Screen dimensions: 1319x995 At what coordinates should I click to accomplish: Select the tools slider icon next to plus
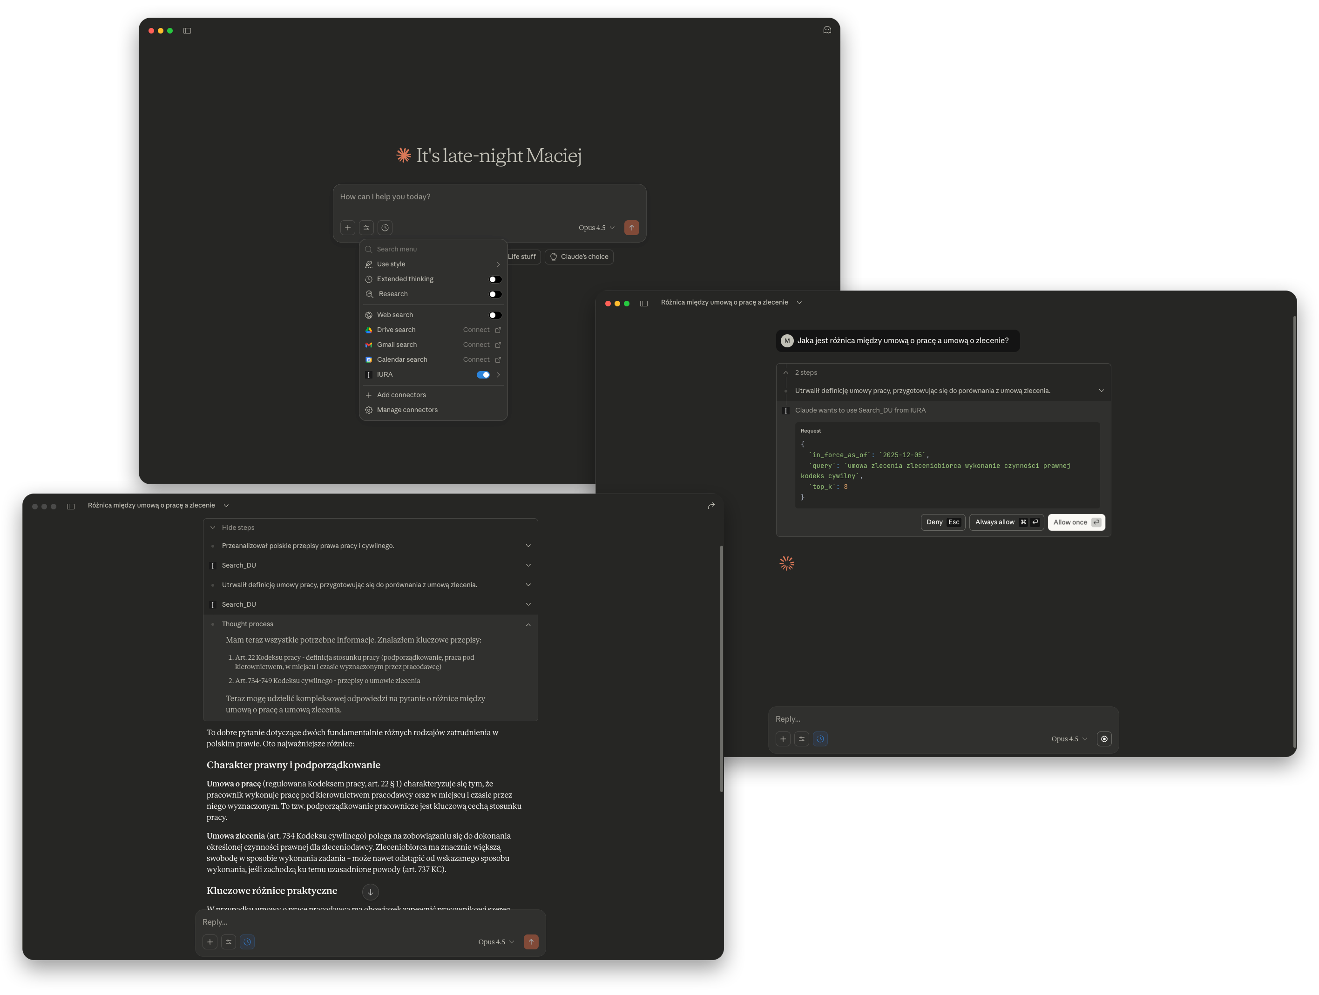pos(229,942)
